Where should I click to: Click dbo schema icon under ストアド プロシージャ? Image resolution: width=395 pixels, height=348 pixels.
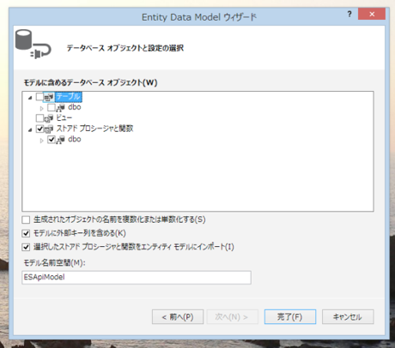click(60, 140)
